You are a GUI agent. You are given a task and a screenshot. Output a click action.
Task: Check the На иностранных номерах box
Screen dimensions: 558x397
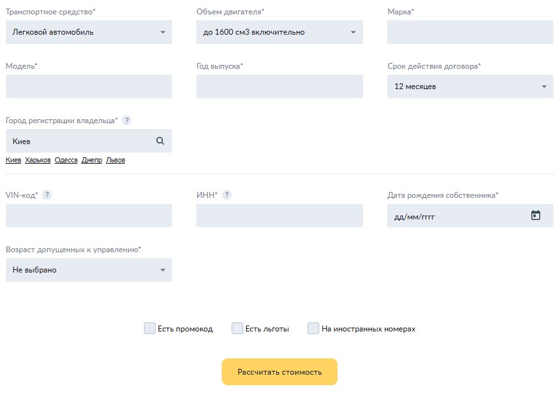313,328
